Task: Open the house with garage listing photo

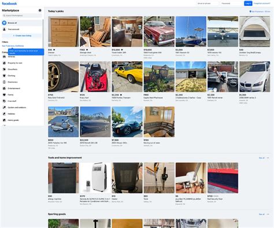Action: pyautogui.click(x=191, y=76)
